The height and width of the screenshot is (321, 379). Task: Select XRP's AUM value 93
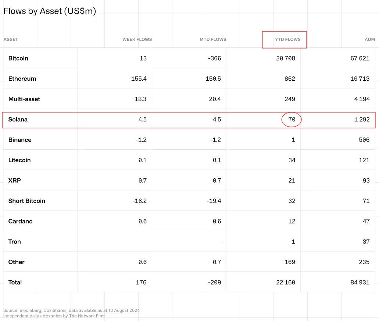pyautogui.click(x=366, y=180)
